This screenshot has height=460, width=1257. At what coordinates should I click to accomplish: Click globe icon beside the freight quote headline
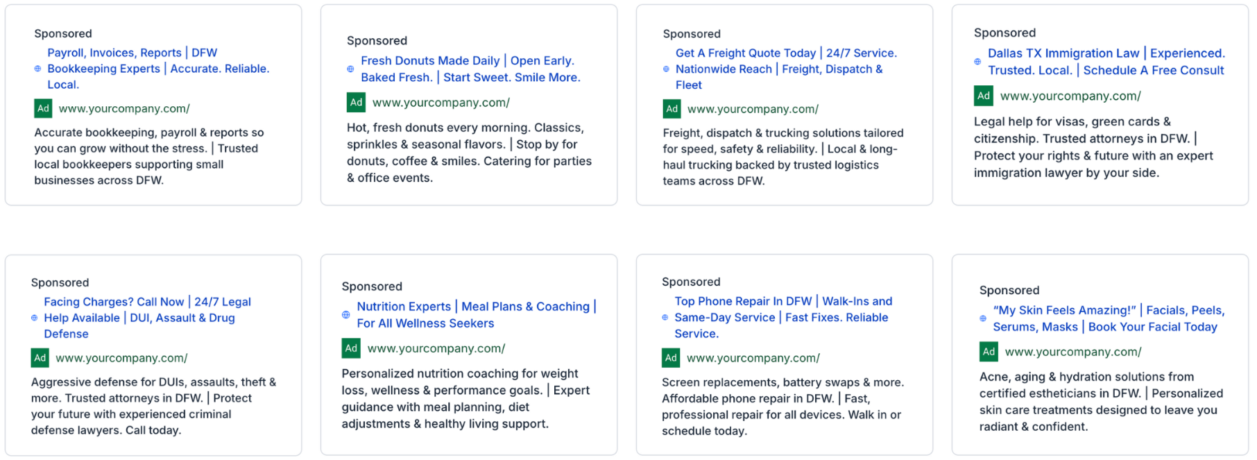666,69
